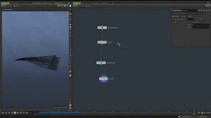
Task: Select the trail1 node
Action: click(x=102, y=42)
